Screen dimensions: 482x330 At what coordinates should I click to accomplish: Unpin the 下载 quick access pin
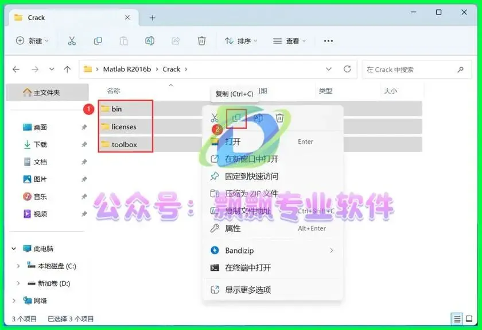pyautogui.click(x=84, y=144)
